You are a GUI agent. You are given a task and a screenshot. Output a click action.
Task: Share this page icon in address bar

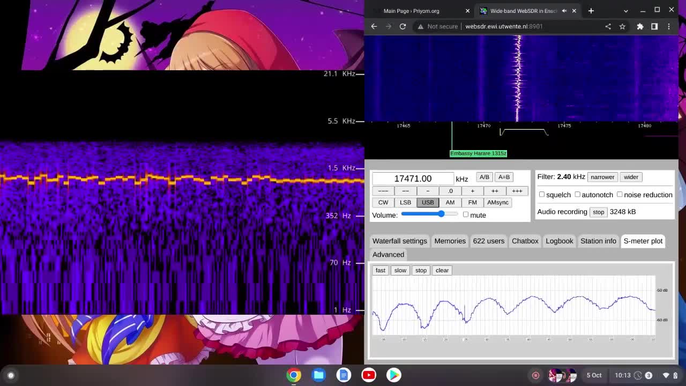pyautogui.click(x=608, y=26)
